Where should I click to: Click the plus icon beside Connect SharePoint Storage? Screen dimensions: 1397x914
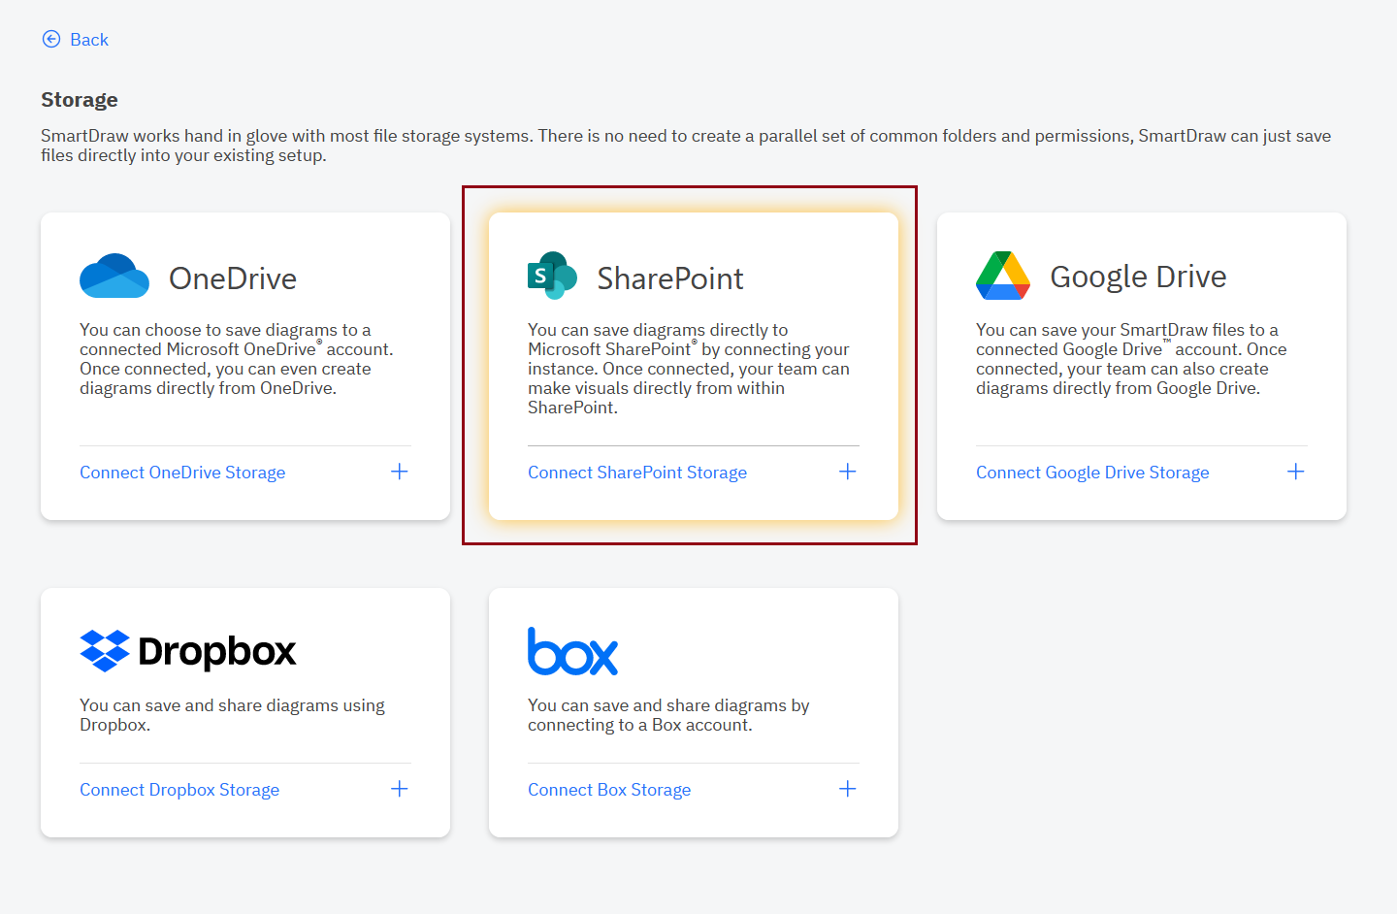pos(847,471)
